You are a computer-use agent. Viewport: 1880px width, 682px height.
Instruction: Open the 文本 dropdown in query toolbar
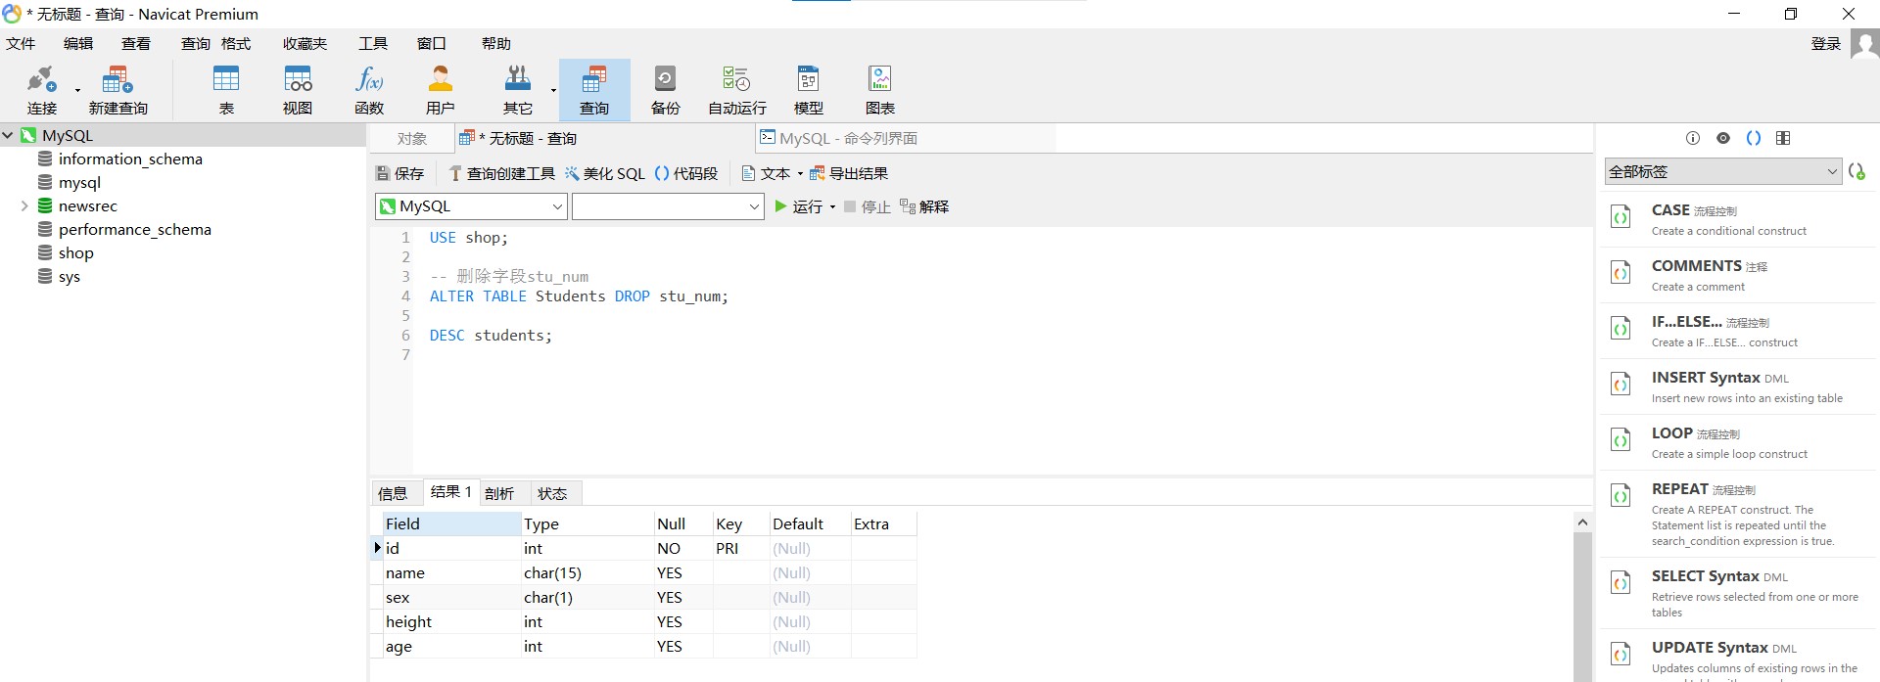773,173
